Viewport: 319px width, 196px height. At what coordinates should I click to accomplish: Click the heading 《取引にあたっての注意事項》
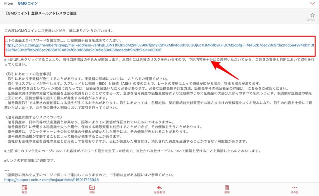(x=28, y=74)
